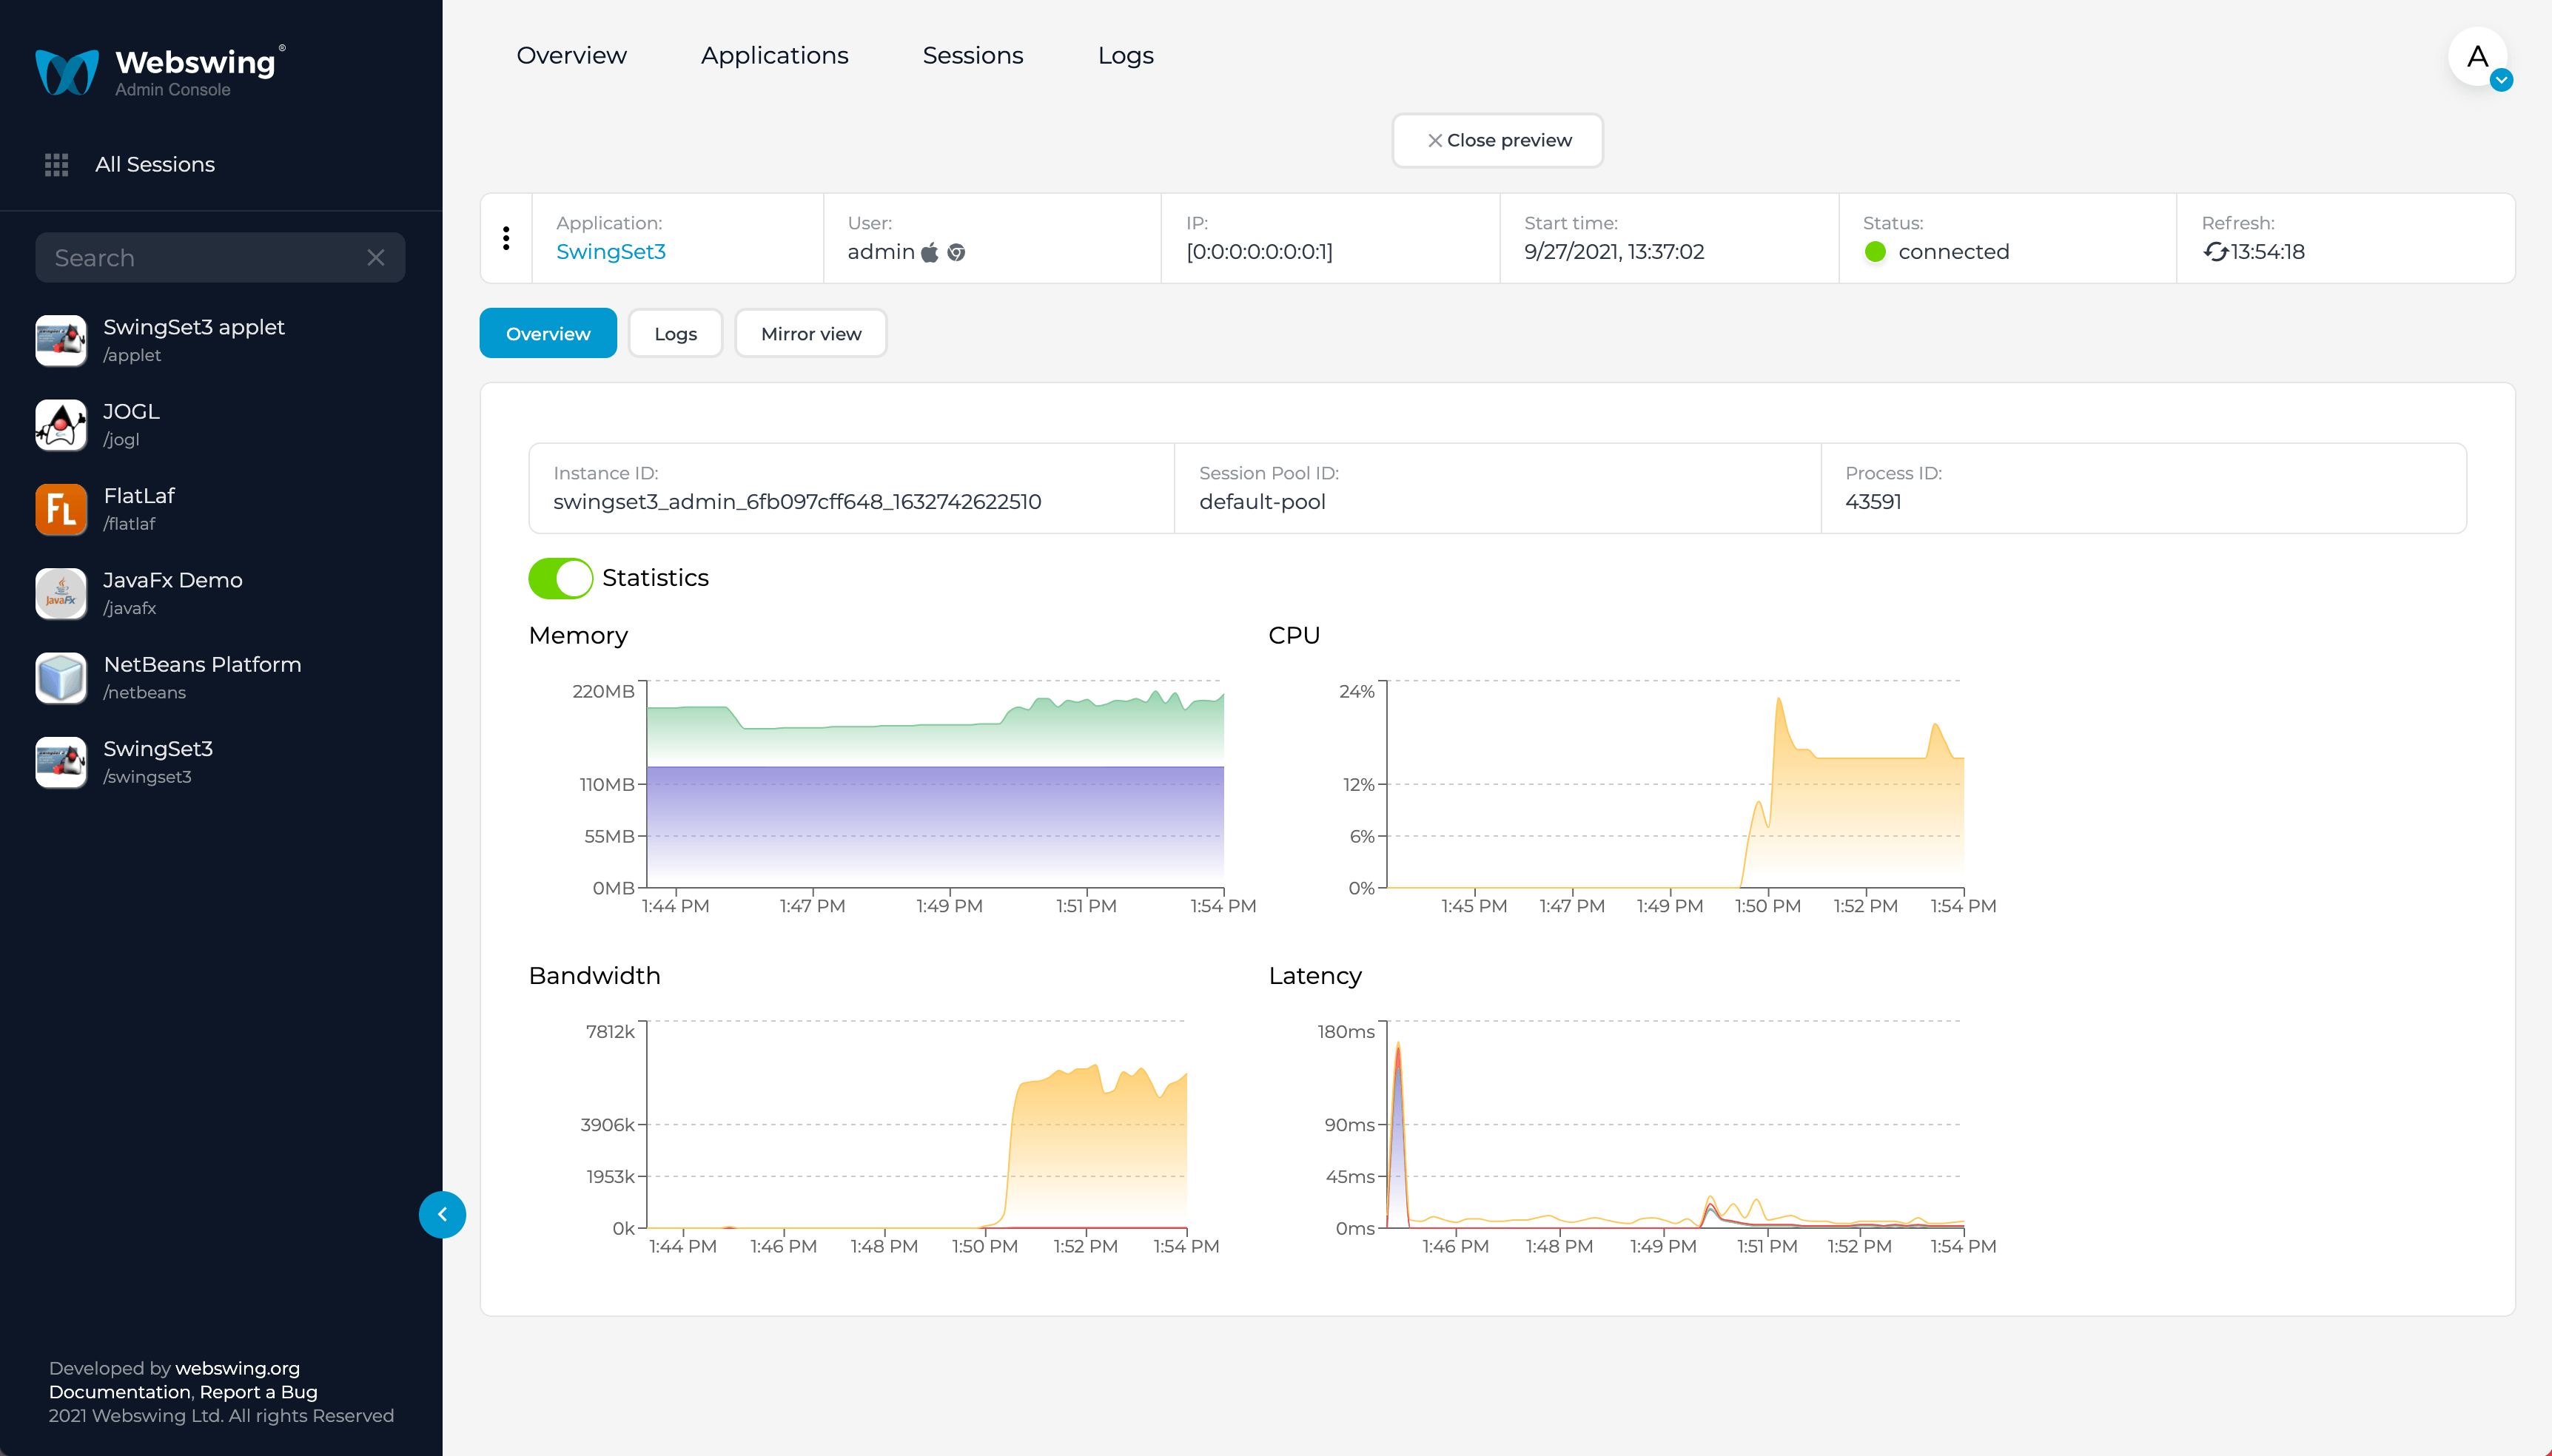Open the NetBeans Platform cube icon
The width and height of the screenshot is (2552, 1456).
(x=61, y=677)
